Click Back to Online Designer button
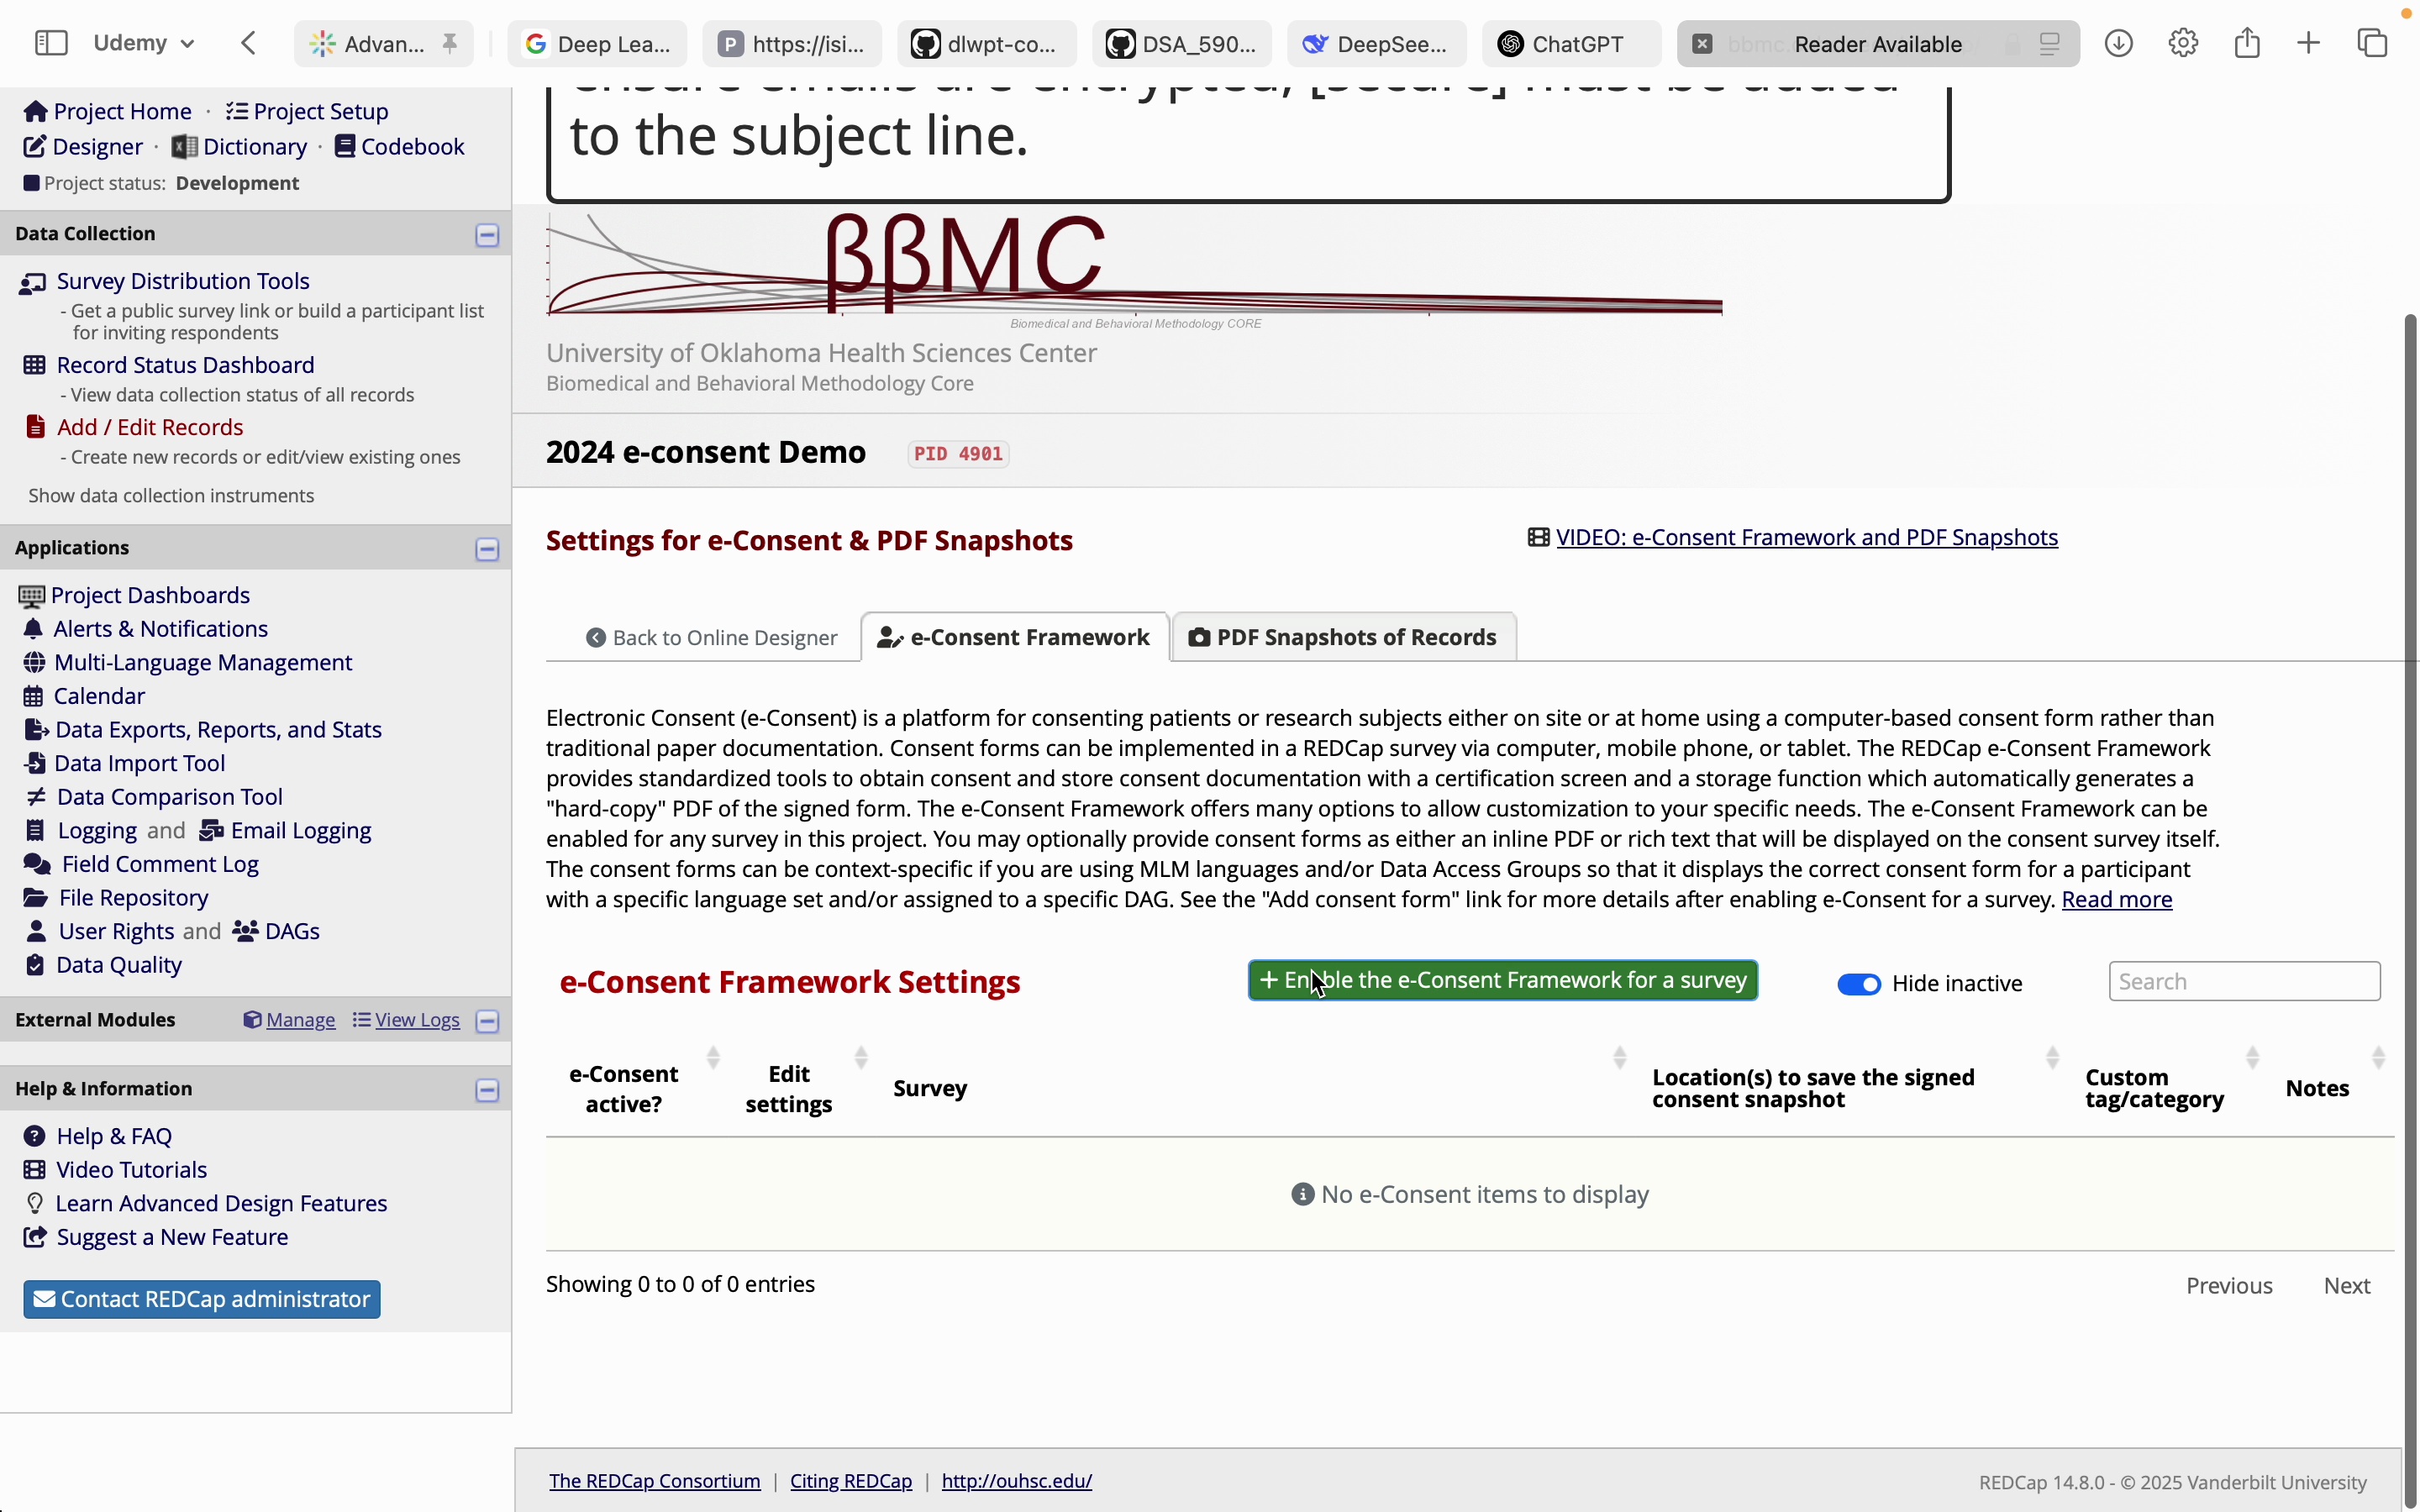The image size is (2420, 1512). coord(711,636)
